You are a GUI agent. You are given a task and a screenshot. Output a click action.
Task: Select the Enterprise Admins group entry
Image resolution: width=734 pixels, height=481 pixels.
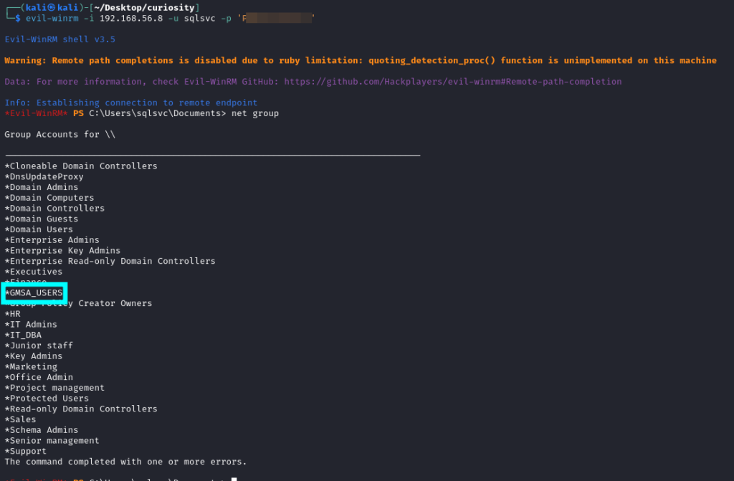(x=52, y=240)
